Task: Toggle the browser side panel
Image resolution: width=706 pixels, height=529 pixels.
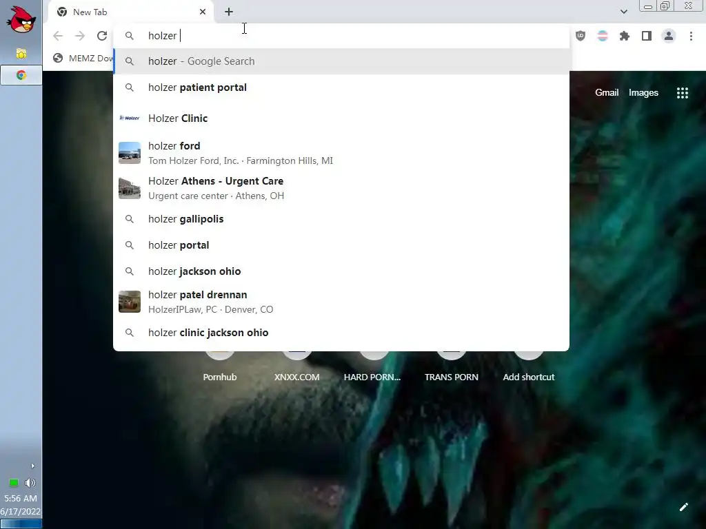Action: click(x=647, y=36)
